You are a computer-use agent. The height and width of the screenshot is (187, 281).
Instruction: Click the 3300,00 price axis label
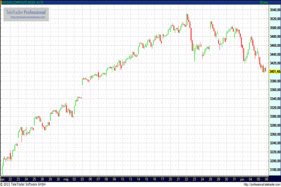274,116
